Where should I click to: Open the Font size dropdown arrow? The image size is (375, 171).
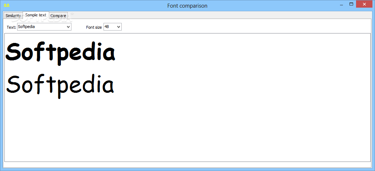(x=119, y=27)
